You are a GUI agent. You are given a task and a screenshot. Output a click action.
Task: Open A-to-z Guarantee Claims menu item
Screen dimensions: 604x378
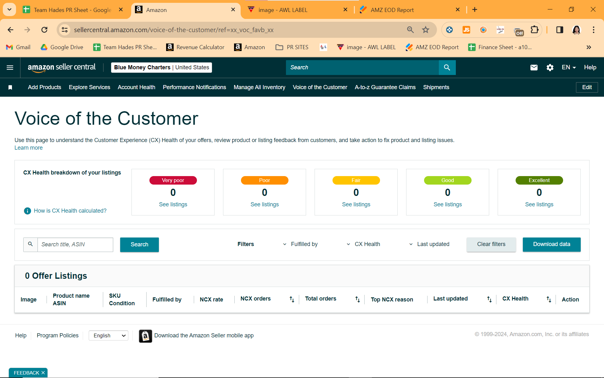tap(385, 87)
